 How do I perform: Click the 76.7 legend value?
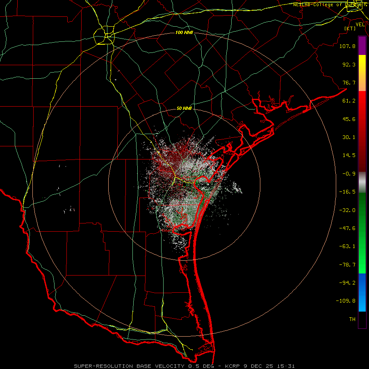349,82
